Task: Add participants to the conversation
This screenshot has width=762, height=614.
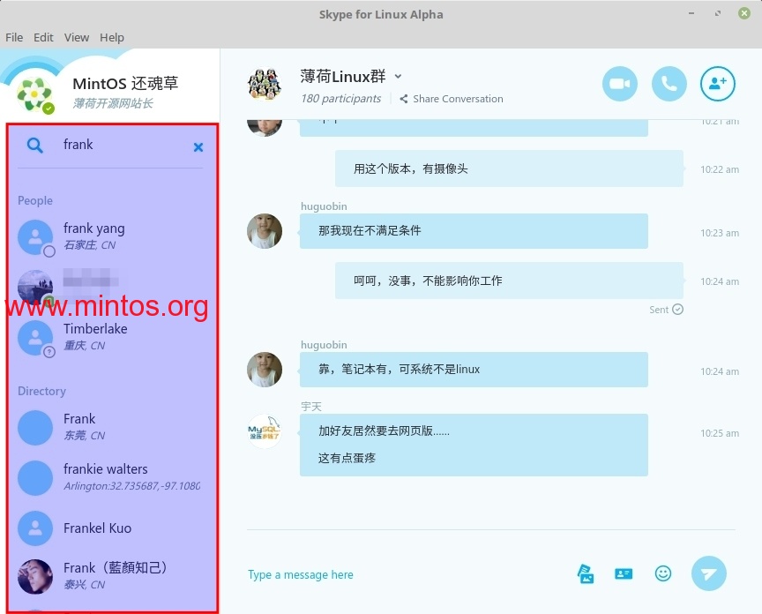Action: click(717, 84)
